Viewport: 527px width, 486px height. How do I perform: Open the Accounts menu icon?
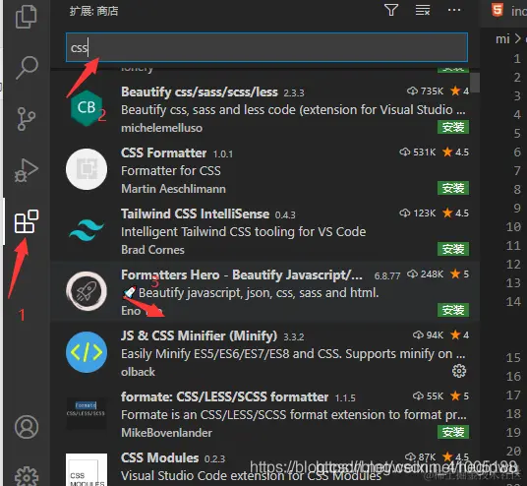click(x=27, y=427)
